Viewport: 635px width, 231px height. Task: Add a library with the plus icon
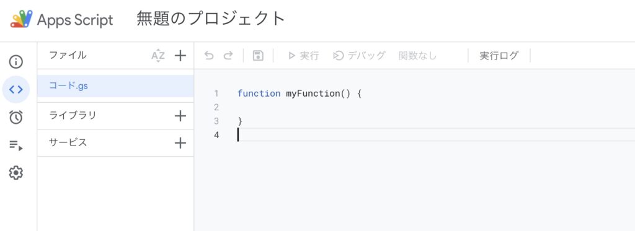tap(180, 116)
